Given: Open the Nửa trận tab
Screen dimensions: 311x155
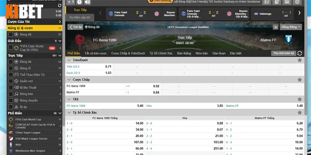Looking at the screenshot, I should tap(202, 53).
